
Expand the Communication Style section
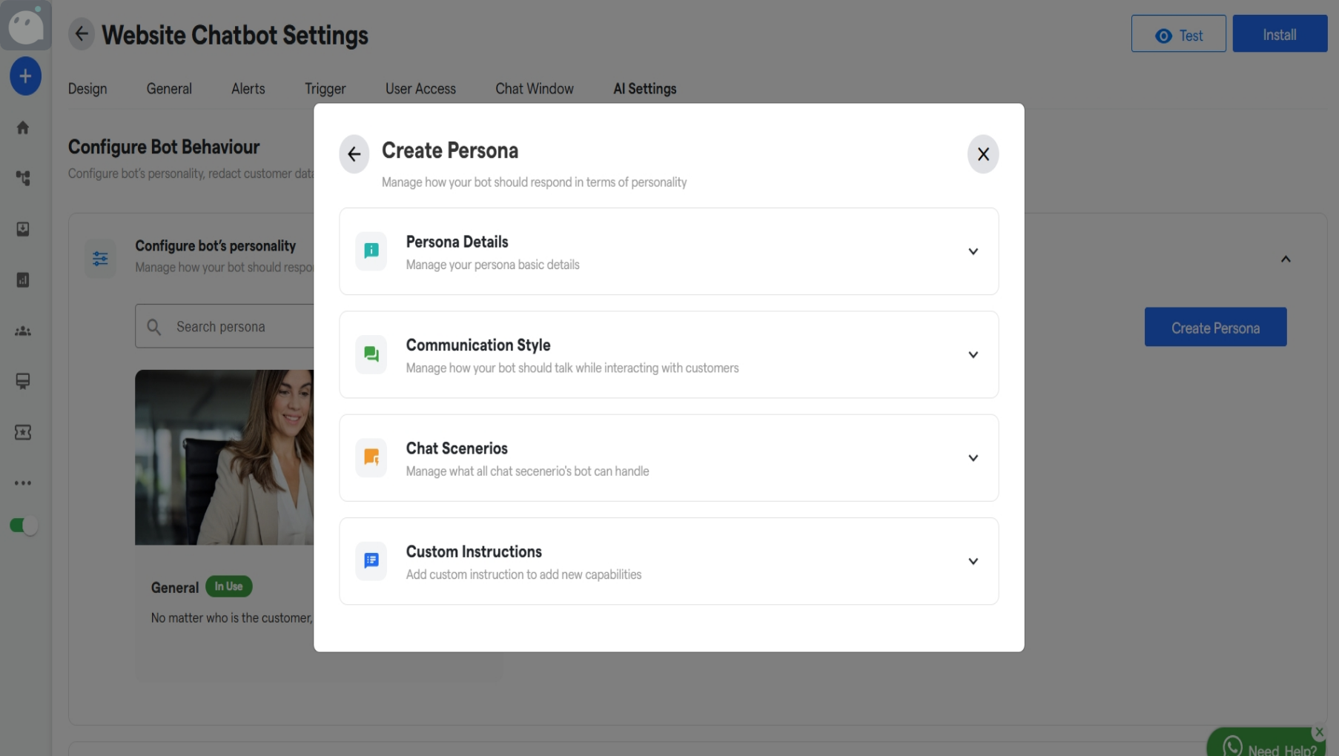tap(973, 354)
